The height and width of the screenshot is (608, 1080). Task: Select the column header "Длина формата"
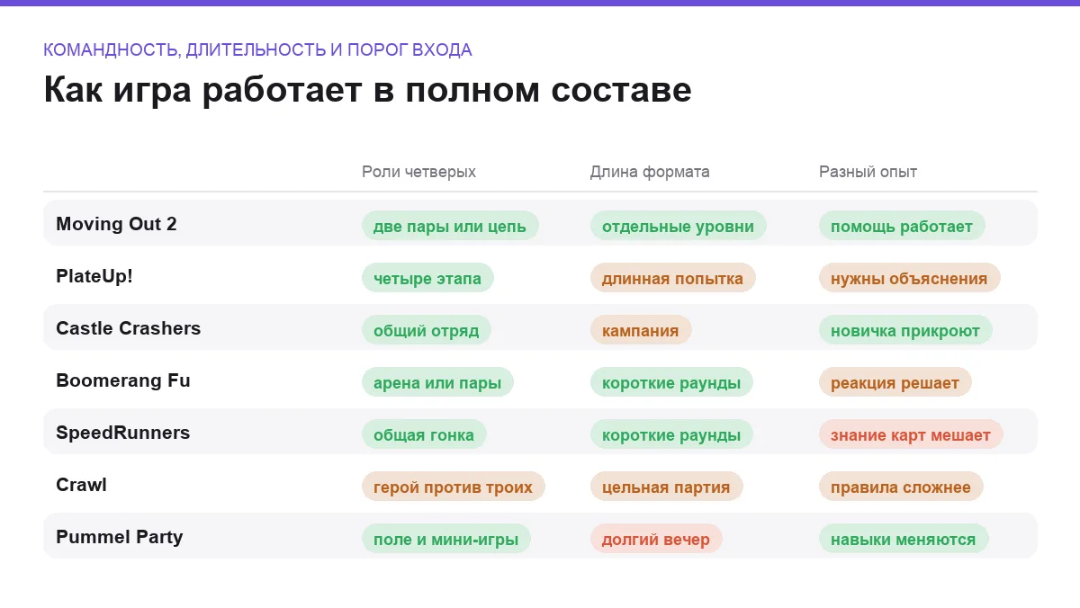(x=650, y=172)
